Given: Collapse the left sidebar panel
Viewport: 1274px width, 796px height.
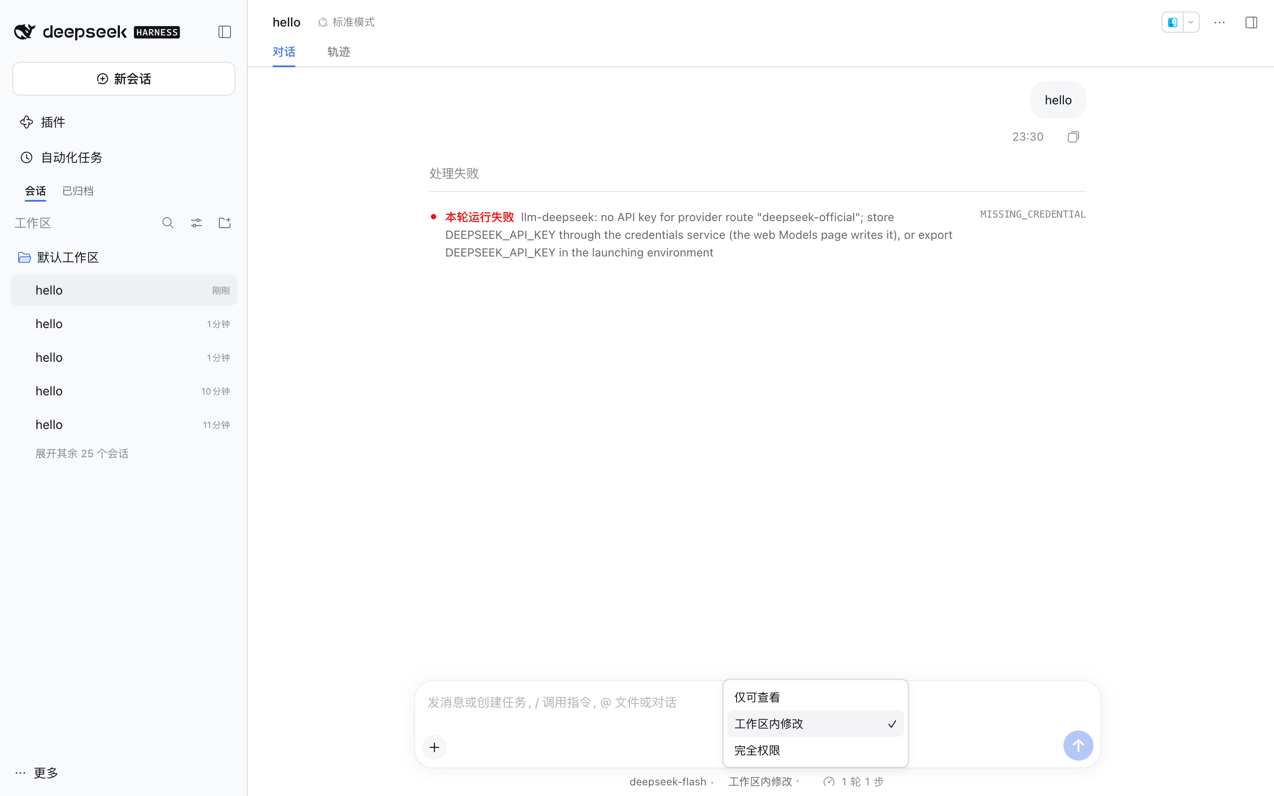Looking at the screenshot, I should [x=225, y=32].
